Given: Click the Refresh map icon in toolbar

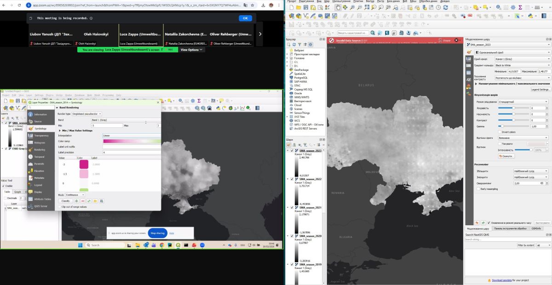Looking at the screenshot, I should (x=445, y=8).
